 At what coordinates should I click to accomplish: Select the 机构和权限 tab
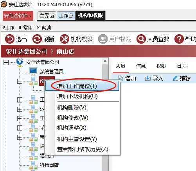click(90, 16)
